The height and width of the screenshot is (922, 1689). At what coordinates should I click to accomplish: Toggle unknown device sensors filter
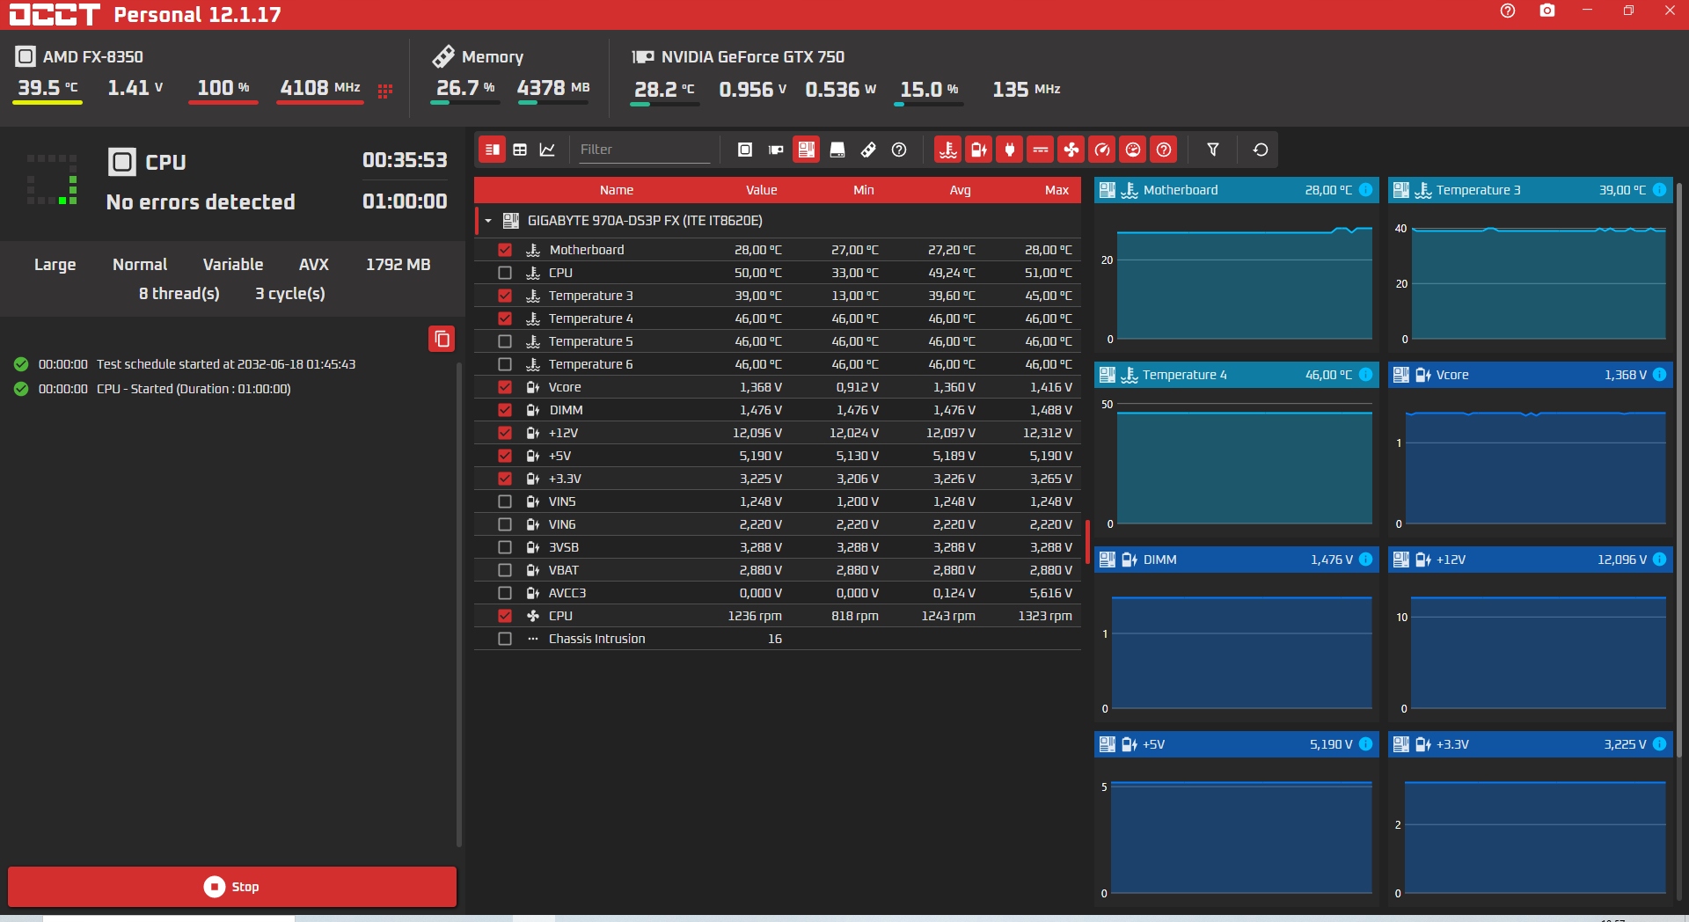tap(899, 150)
